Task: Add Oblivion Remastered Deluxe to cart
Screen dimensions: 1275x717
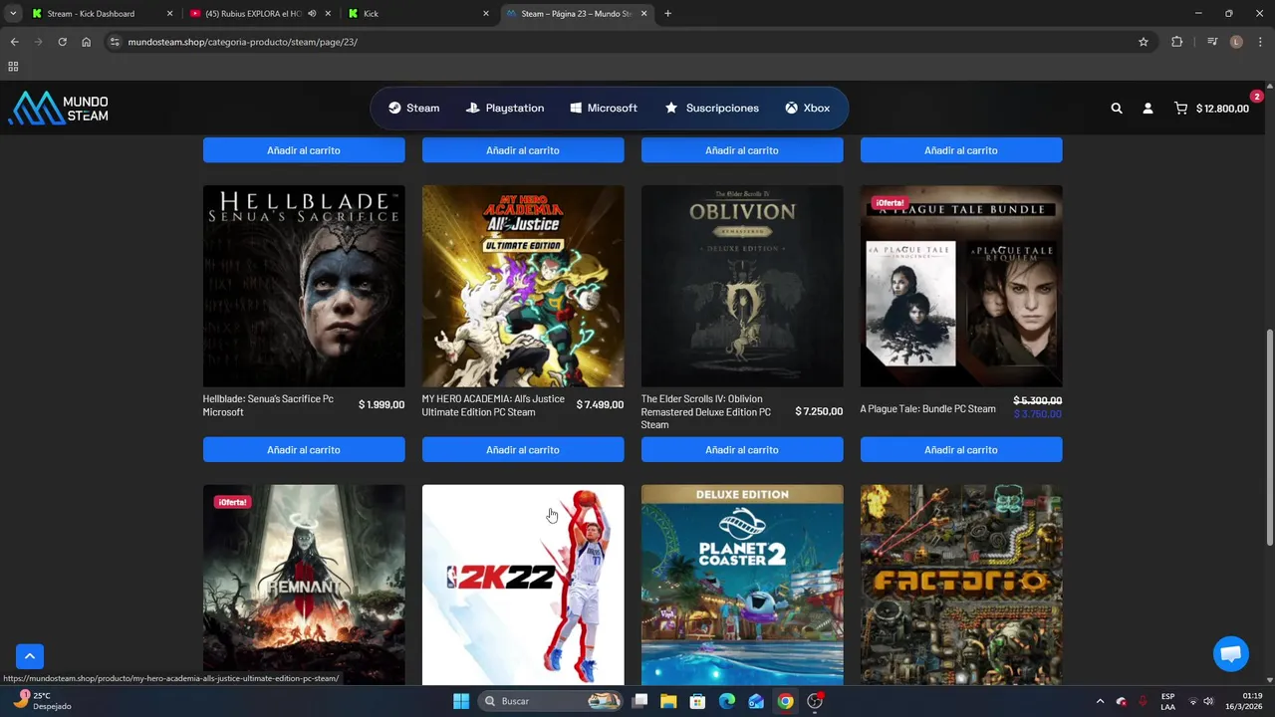Action: [742, 450]
